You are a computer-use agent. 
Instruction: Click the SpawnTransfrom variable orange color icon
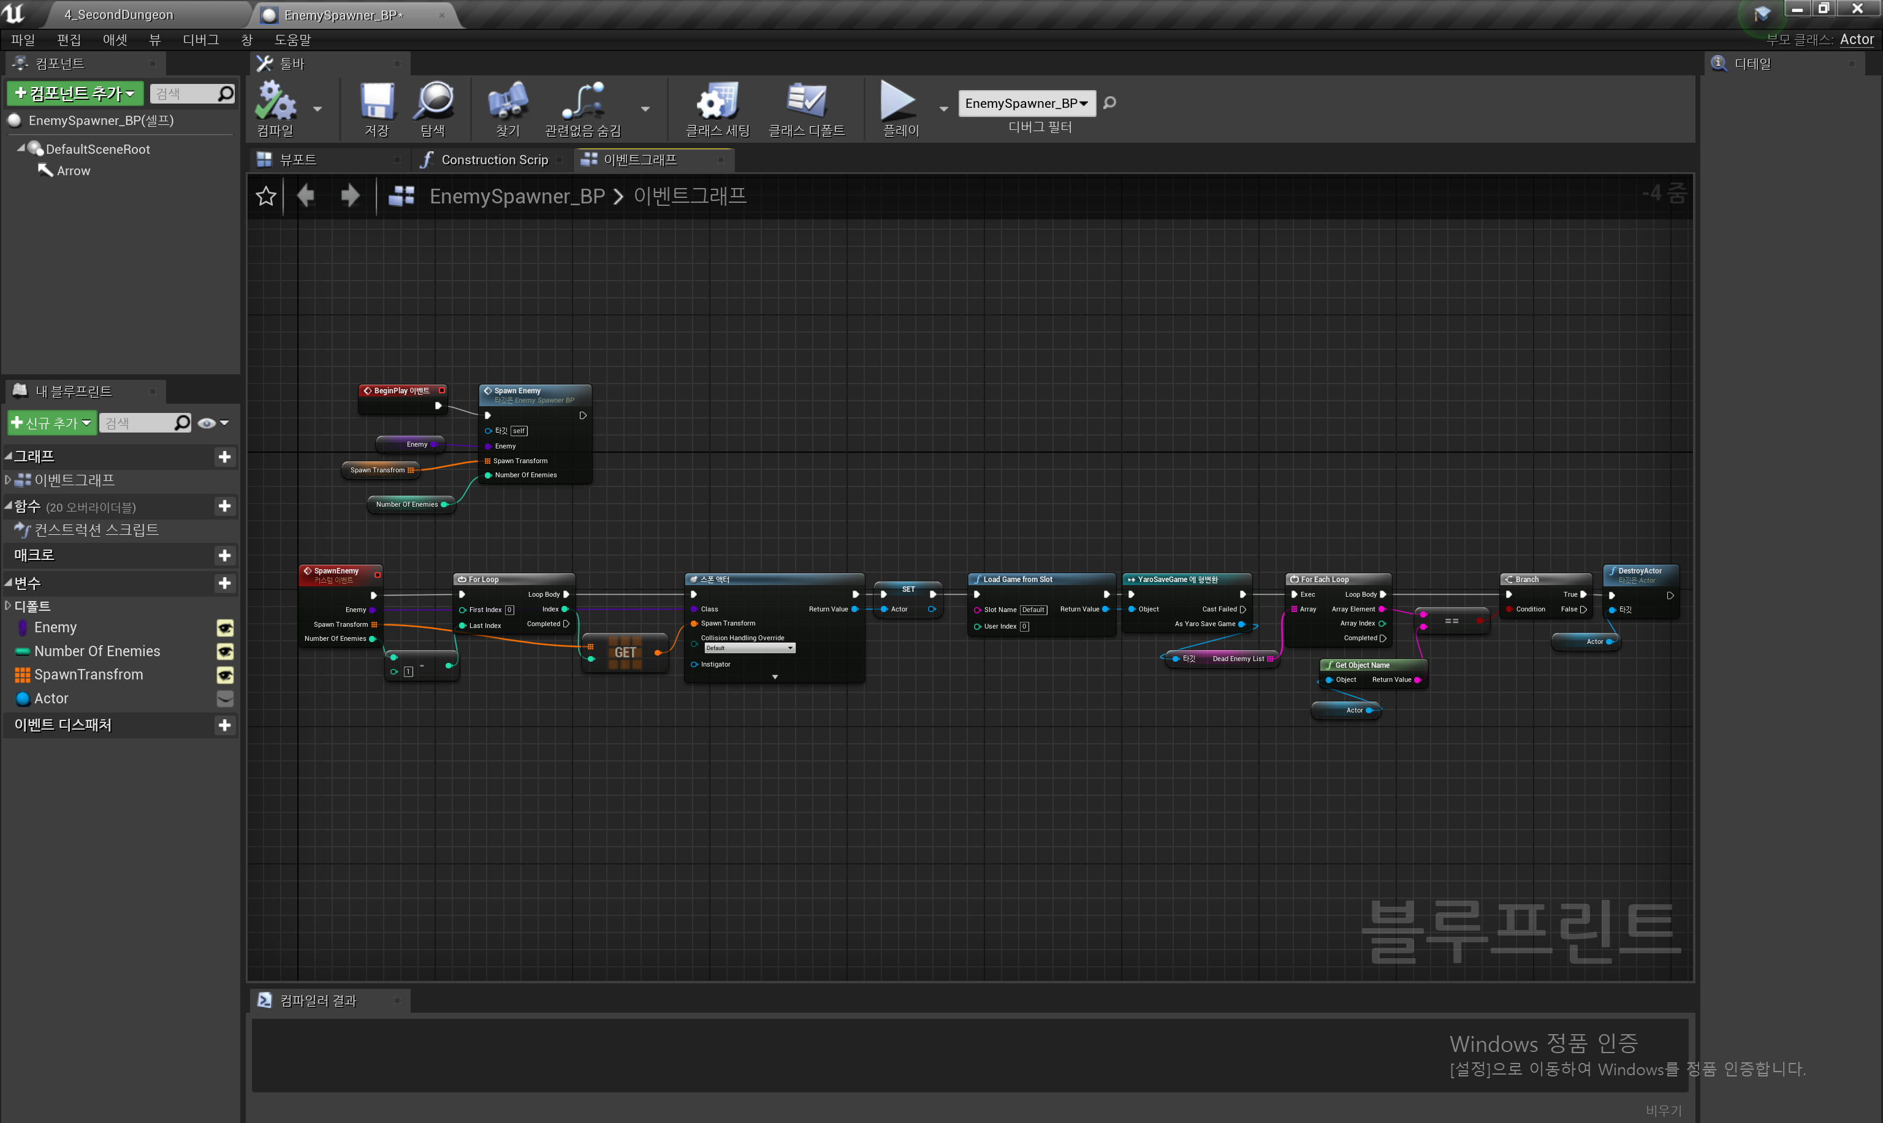(x=23, y=675)
